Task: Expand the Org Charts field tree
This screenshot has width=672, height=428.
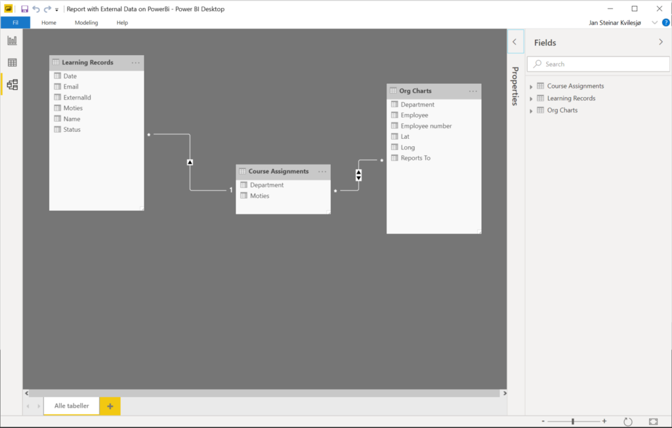Action: tap(532, 111)
